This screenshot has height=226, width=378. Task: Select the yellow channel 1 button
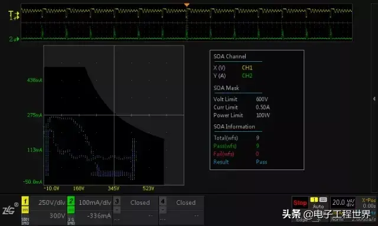tap(25, 201)
